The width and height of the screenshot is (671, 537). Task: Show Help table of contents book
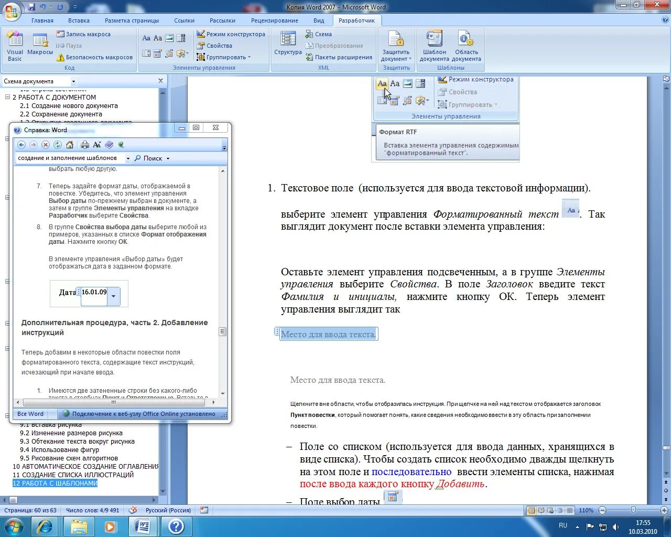coord(109,145)
